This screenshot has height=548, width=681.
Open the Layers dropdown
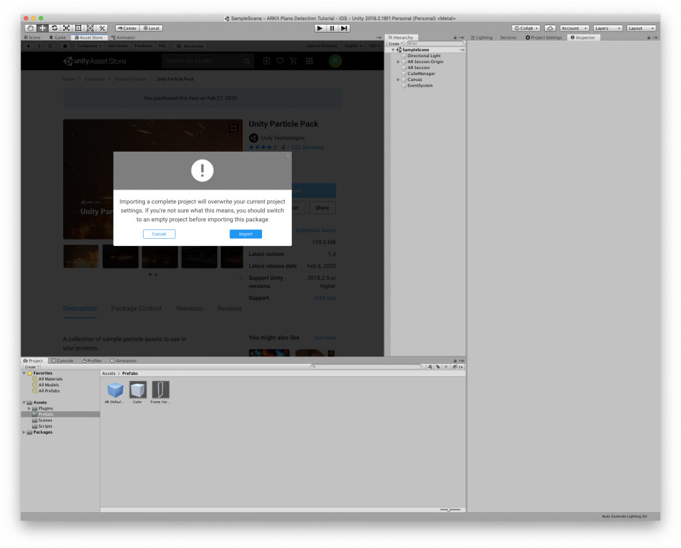(608, 28)
